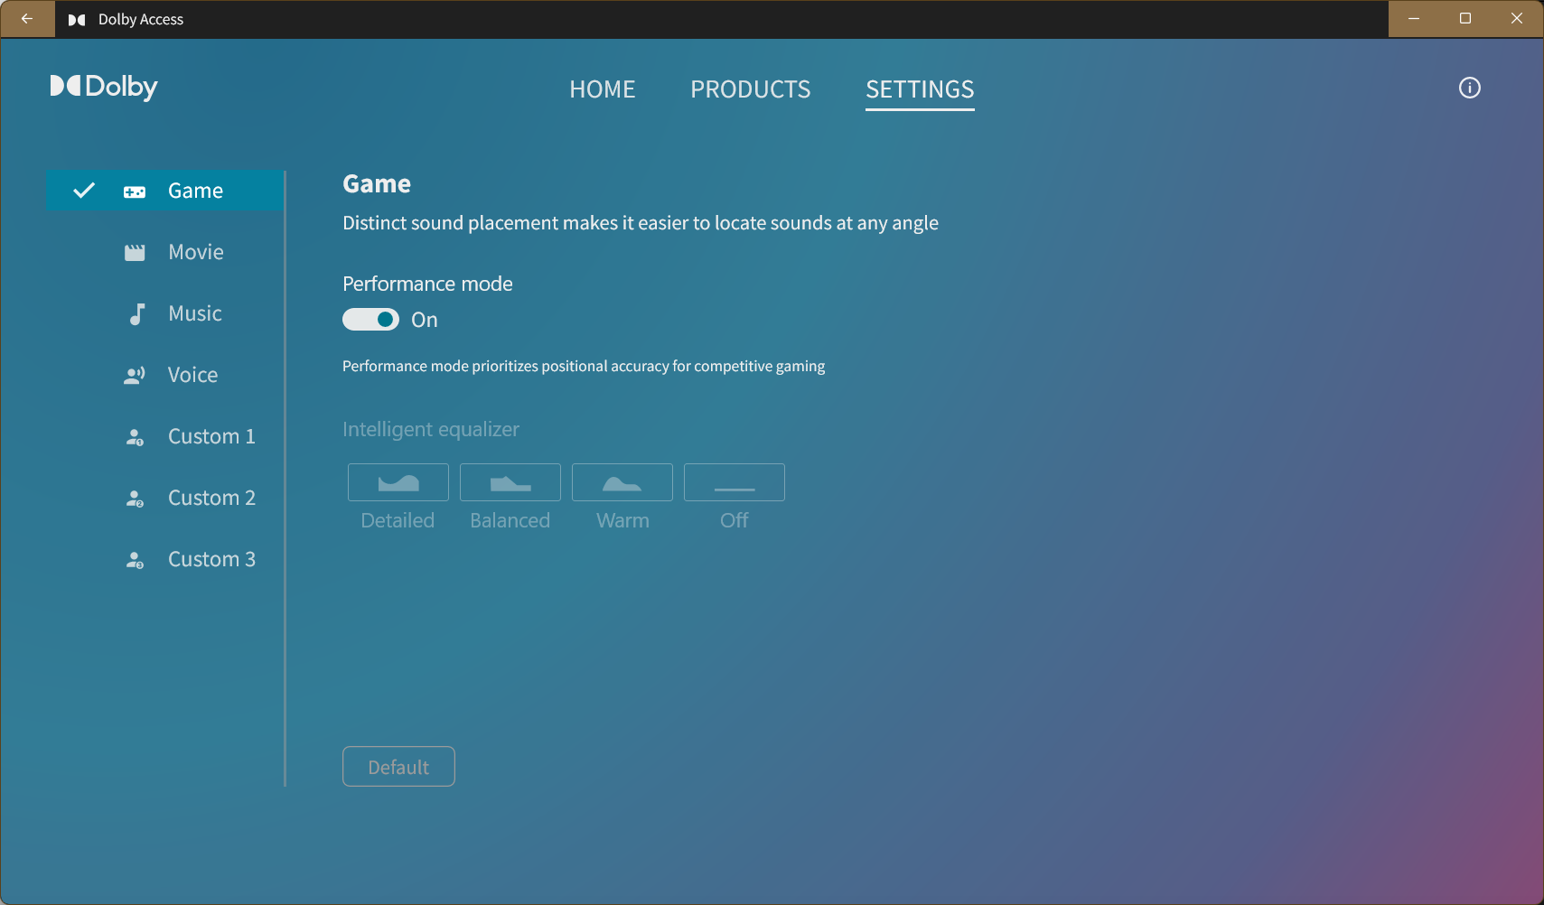1544x905 pixels.
Task: Click the Custom 2 profile icon
Action: tap(135, 499)
